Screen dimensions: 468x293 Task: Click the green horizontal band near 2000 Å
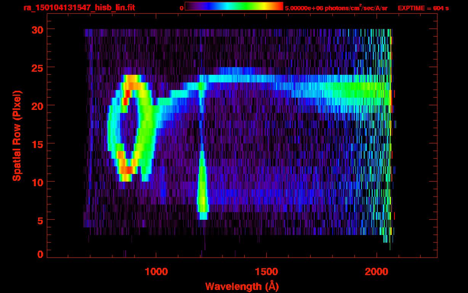[x=366, y=93]
